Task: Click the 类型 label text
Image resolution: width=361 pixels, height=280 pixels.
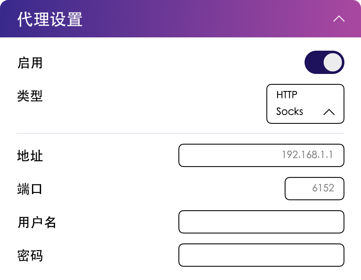Action: pyautogui.click(x=30, y=96)
